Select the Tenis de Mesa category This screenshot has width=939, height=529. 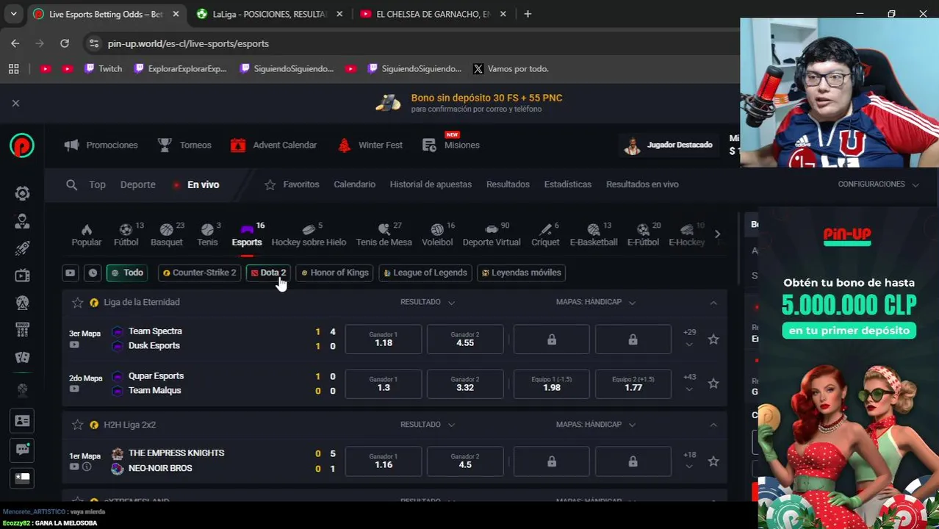click(x=384, y=234)
